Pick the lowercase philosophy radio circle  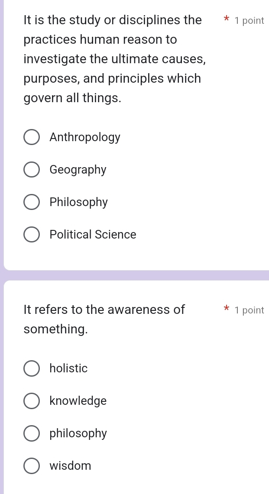click(x=32, y=433)
